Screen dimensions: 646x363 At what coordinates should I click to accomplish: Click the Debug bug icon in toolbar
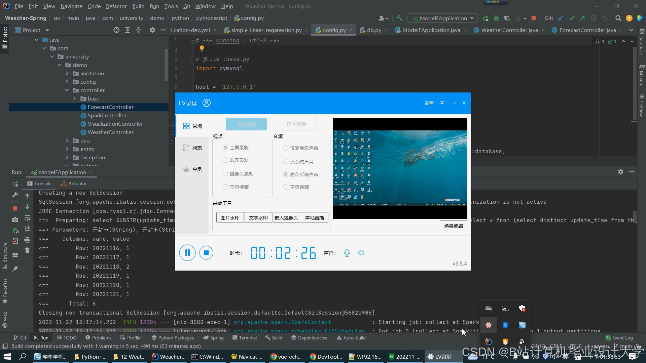click(496, 18)
